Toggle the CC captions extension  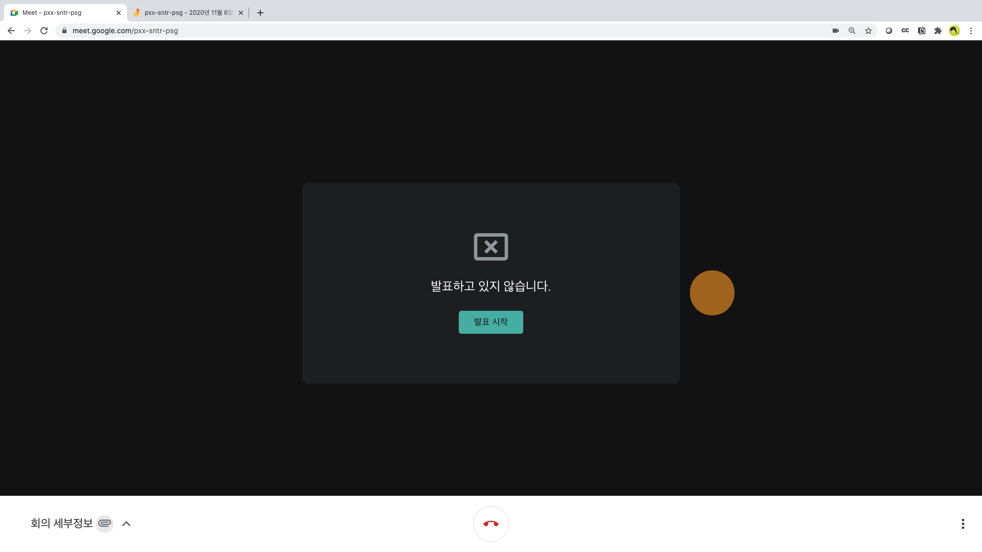coord(905,31)
